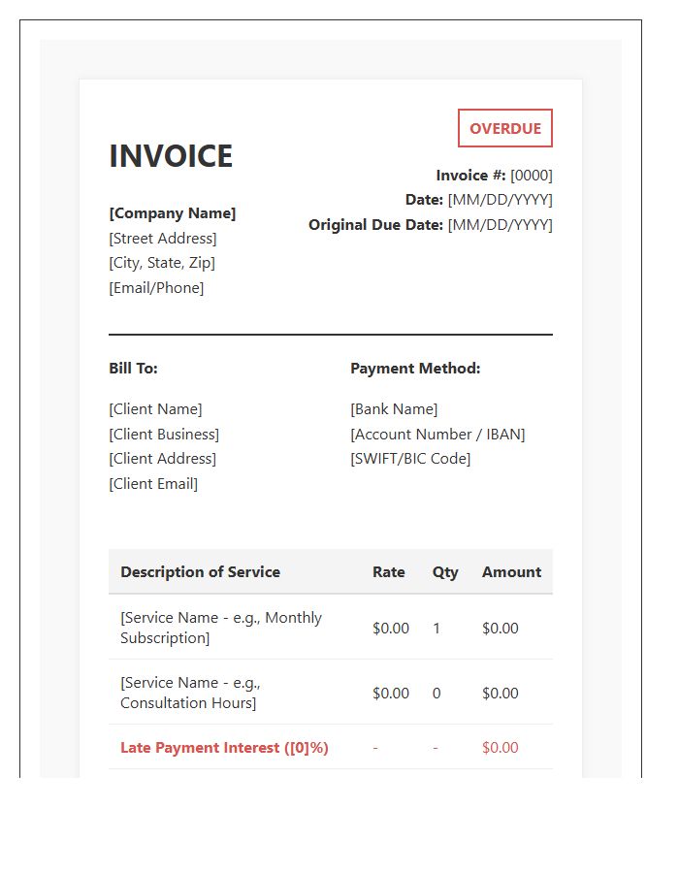
Task: Click the [Account Number / IBAN] placeholder
Action: pos(438,435)
